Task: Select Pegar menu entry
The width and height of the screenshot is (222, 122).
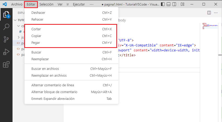Action: 71,42
